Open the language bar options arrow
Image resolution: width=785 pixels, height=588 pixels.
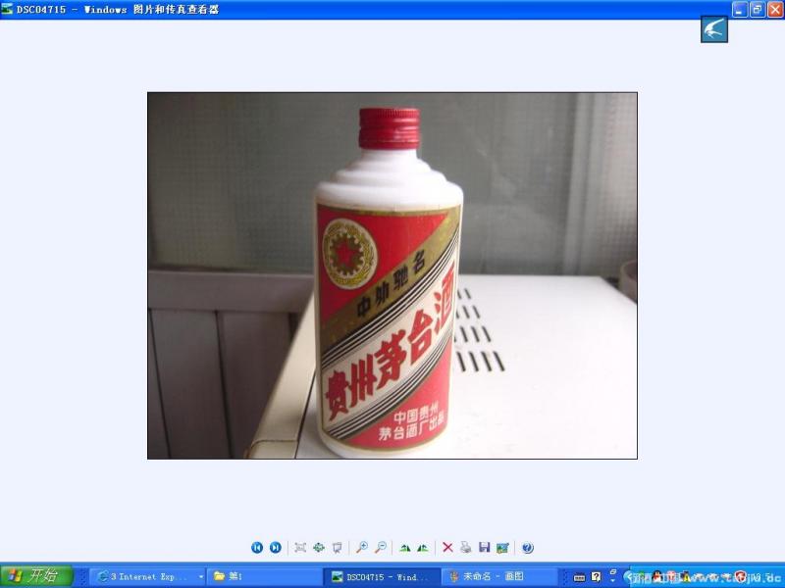click(x=613, y=581)
